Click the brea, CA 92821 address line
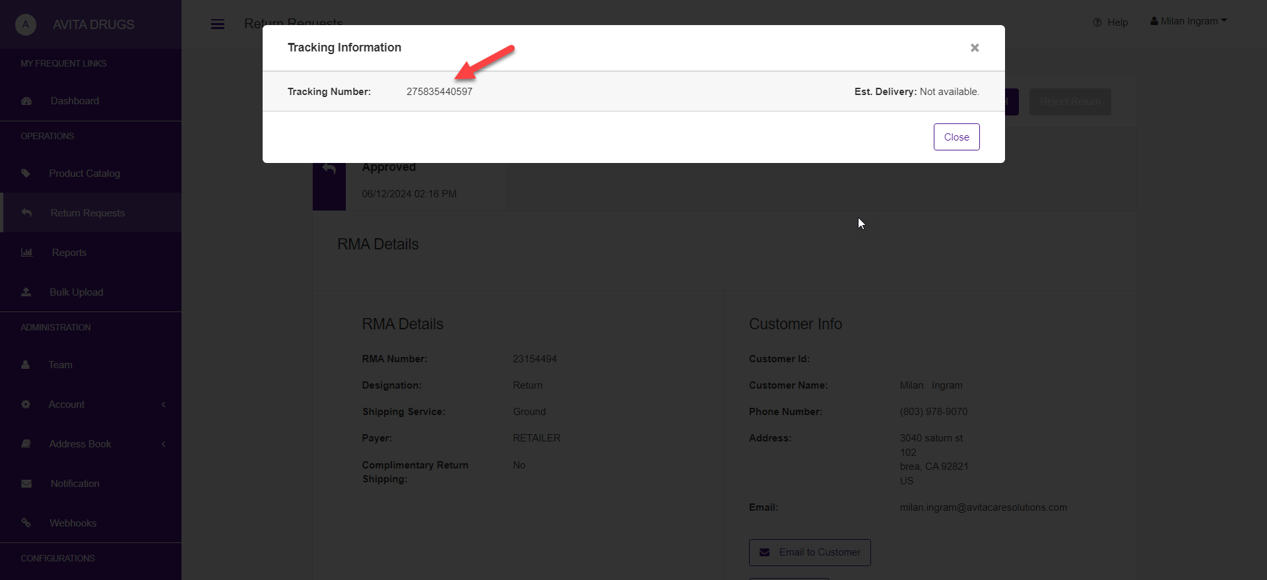Viewport: 1267px width, 580px height. (x=934, y=467)
